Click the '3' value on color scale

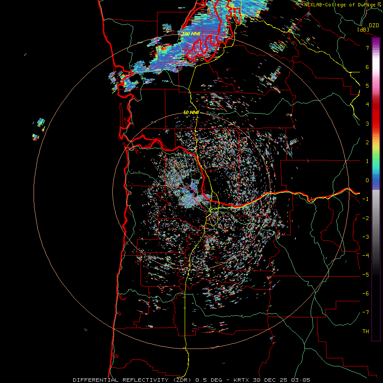click(367, 123)
